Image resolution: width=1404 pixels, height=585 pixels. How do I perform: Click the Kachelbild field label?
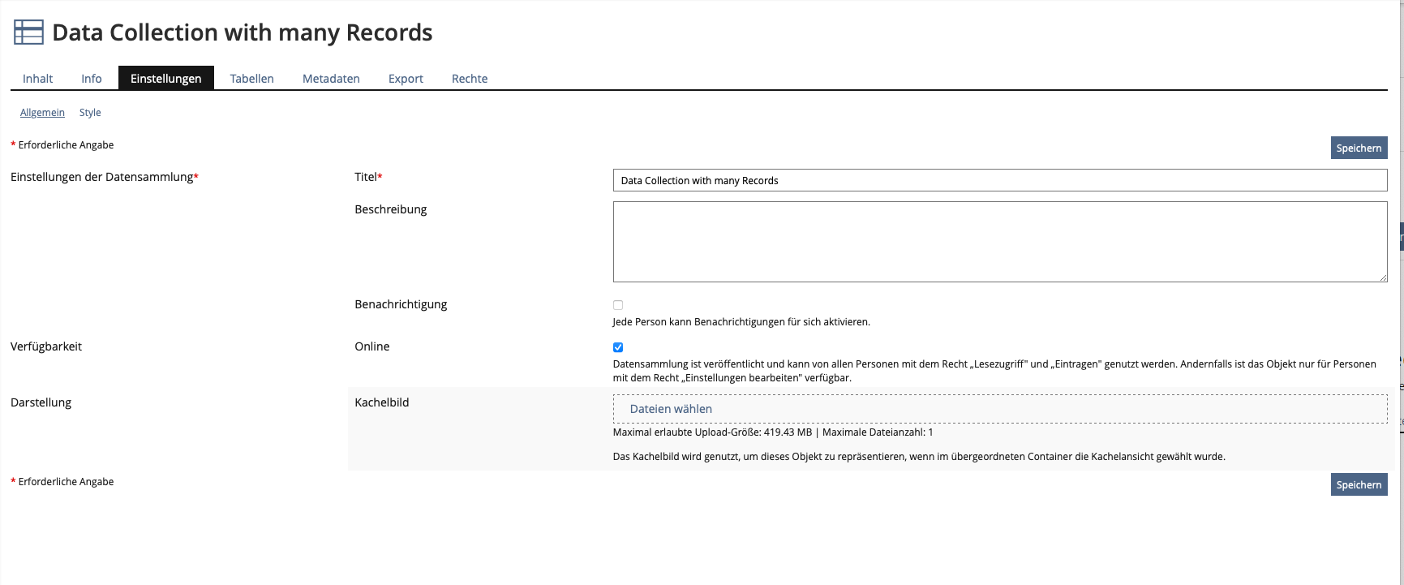(381, 402)
